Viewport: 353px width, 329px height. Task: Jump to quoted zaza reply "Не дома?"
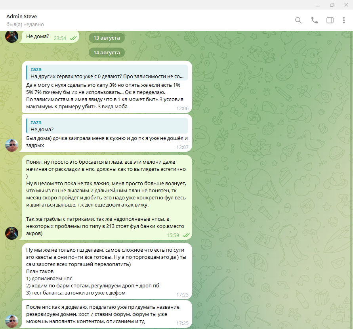[107, 126]
